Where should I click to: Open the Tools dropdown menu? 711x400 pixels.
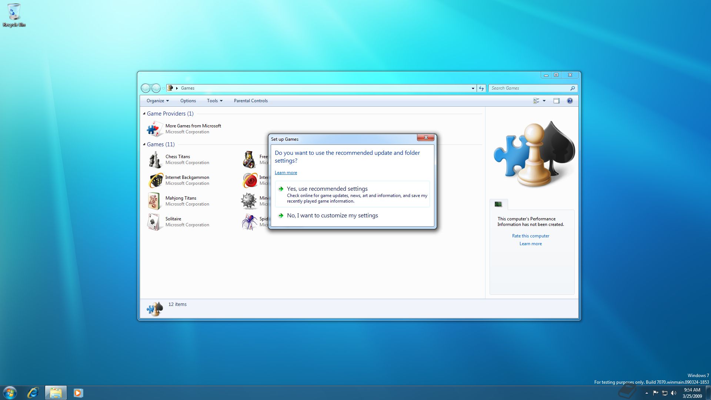point(215,101)
